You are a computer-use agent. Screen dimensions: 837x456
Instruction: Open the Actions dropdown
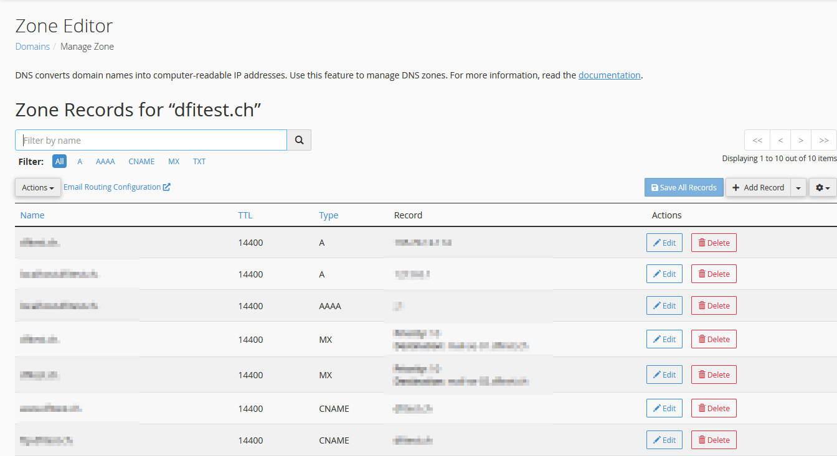coord(38,187)
